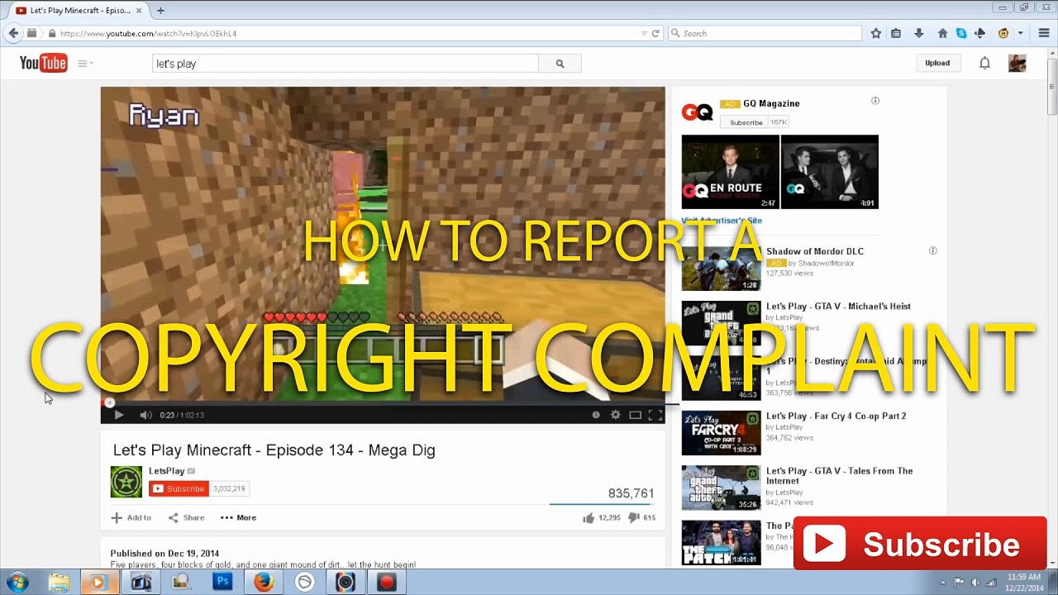Image resolution: width=1058 pixels, height=595 pixels.
Task: Go to the Firefox home page icon
Action: tap(942, 33)
